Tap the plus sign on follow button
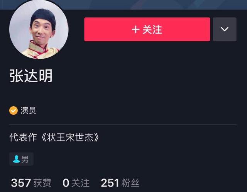Image resolution: width=247 pixels, height=192 pixels. coord(135,29)
